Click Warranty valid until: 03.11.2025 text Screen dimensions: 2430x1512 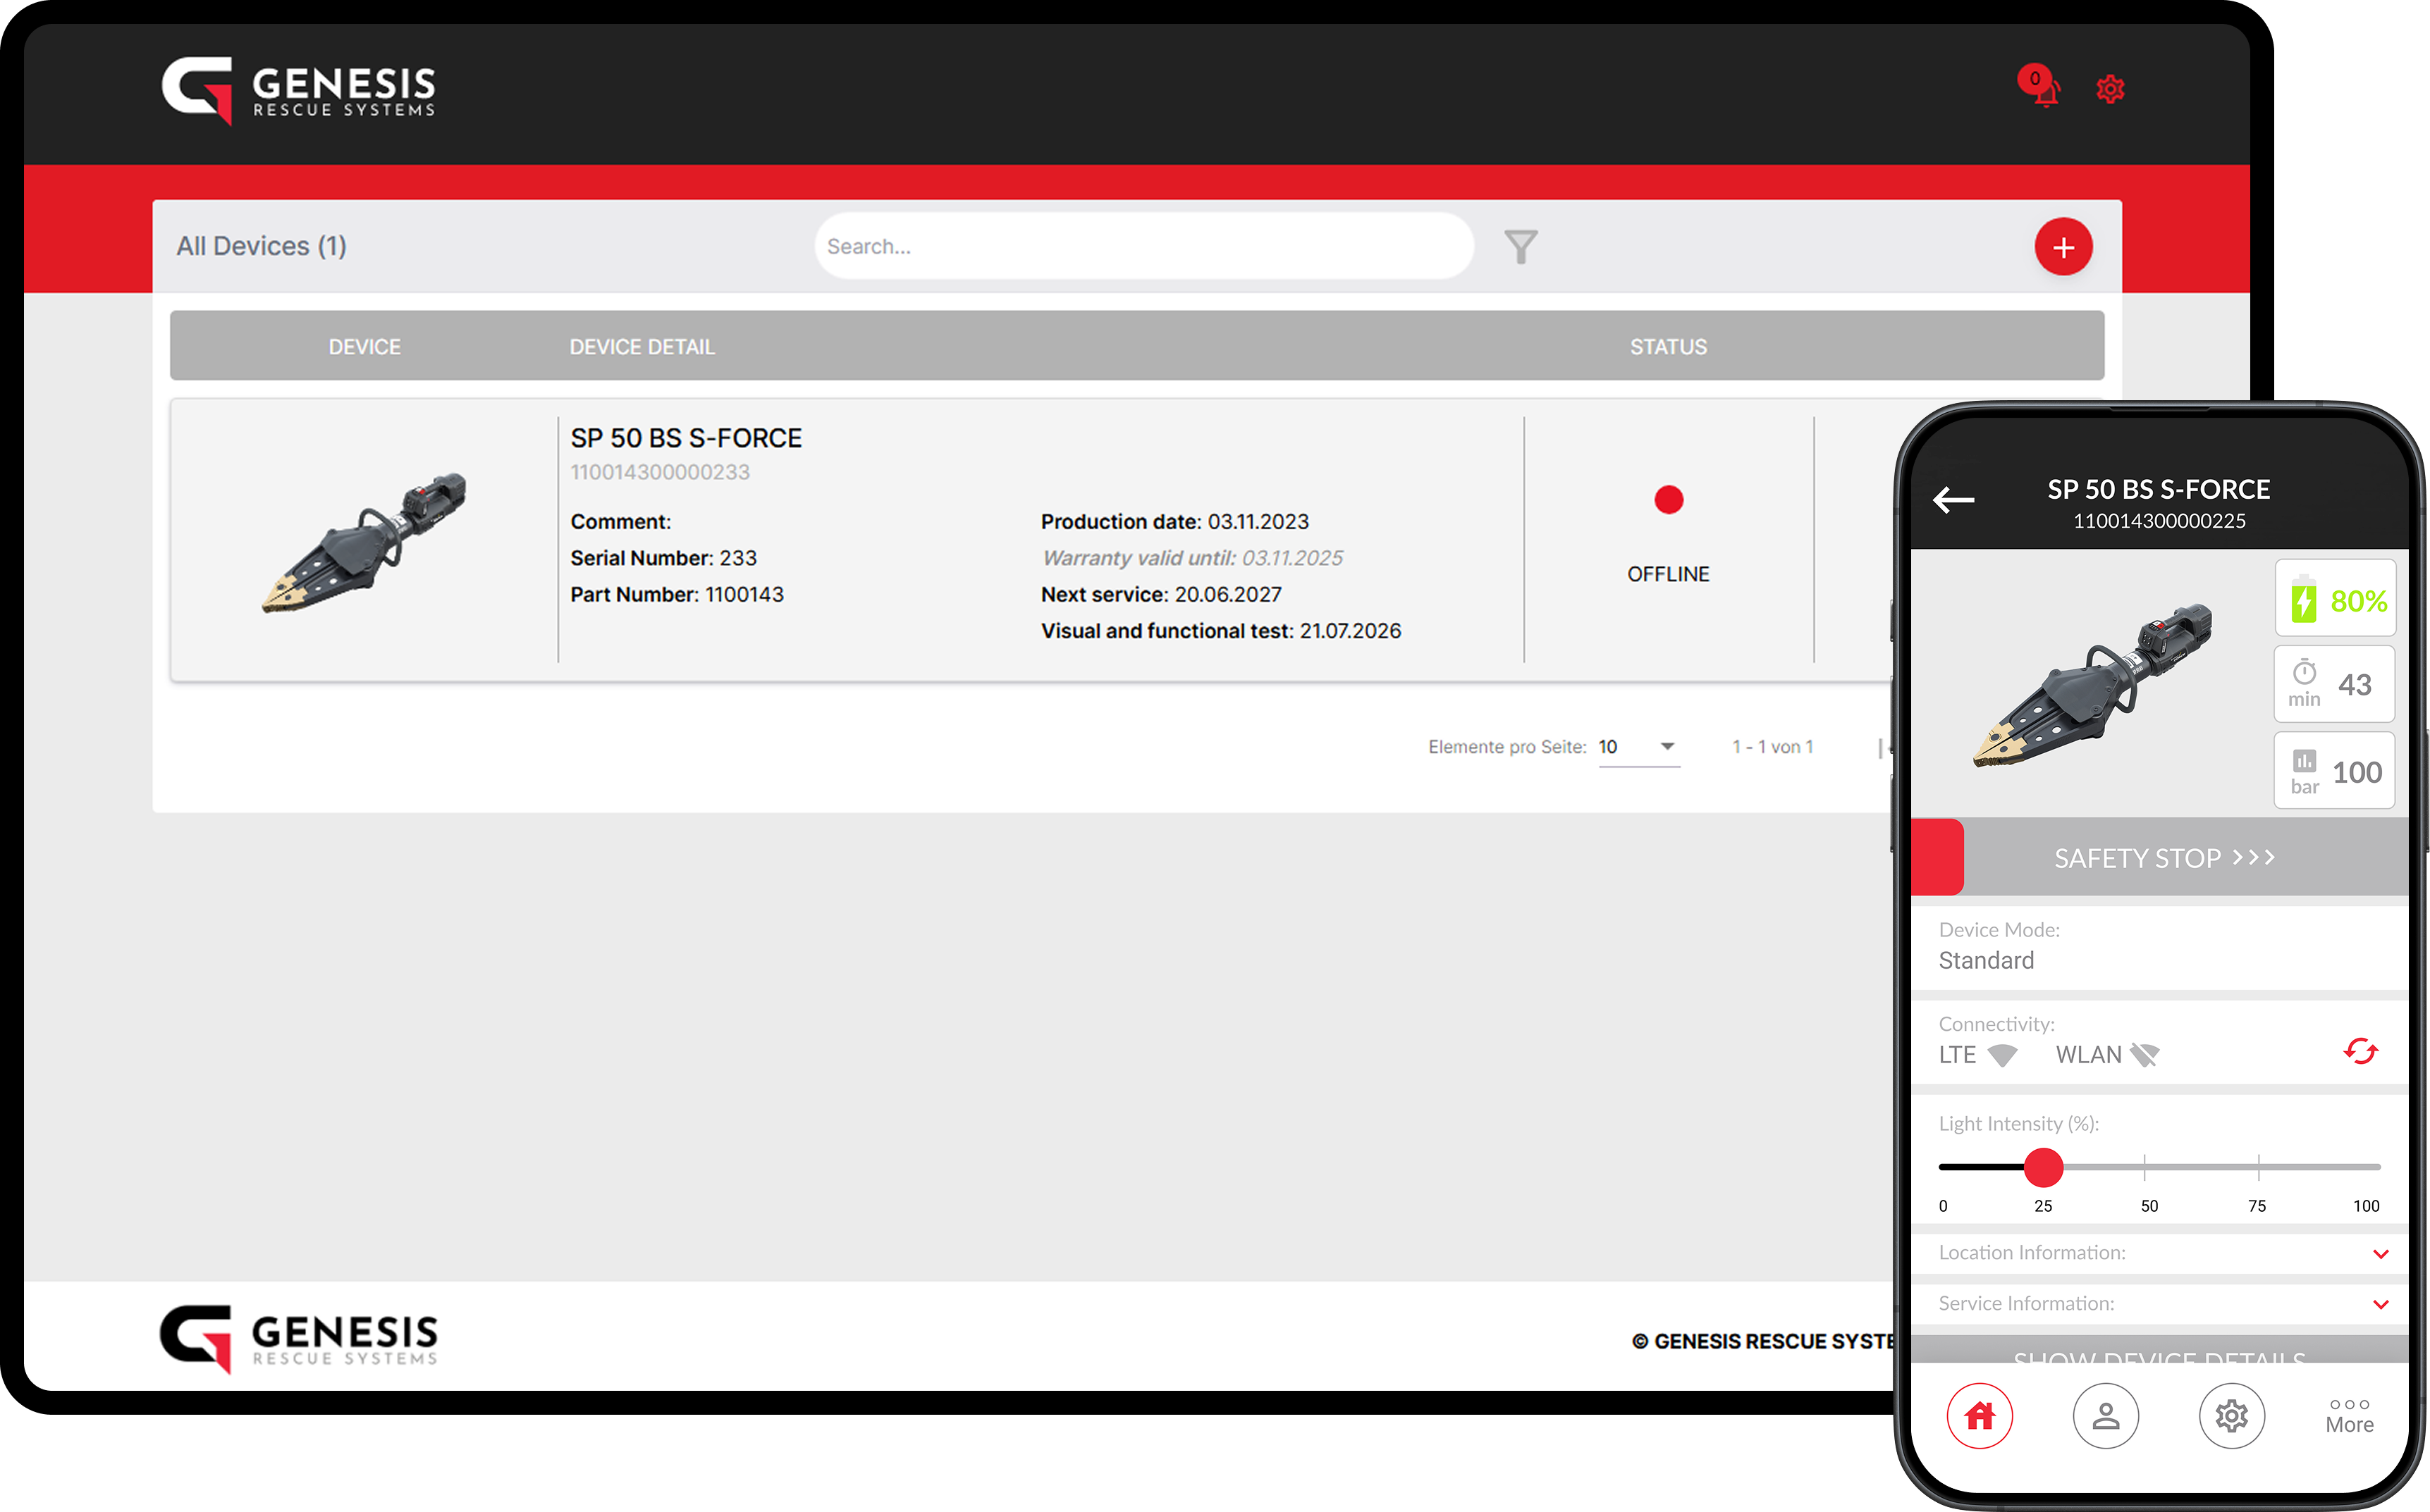coord(1191,558)
